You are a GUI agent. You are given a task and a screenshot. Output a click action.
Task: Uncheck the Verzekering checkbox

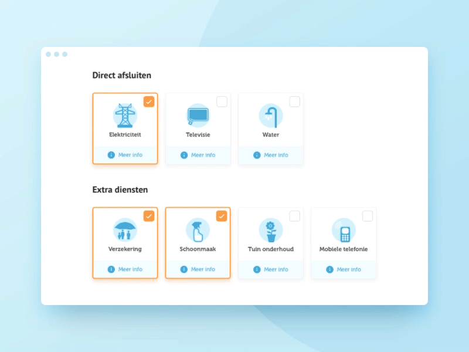149,216
